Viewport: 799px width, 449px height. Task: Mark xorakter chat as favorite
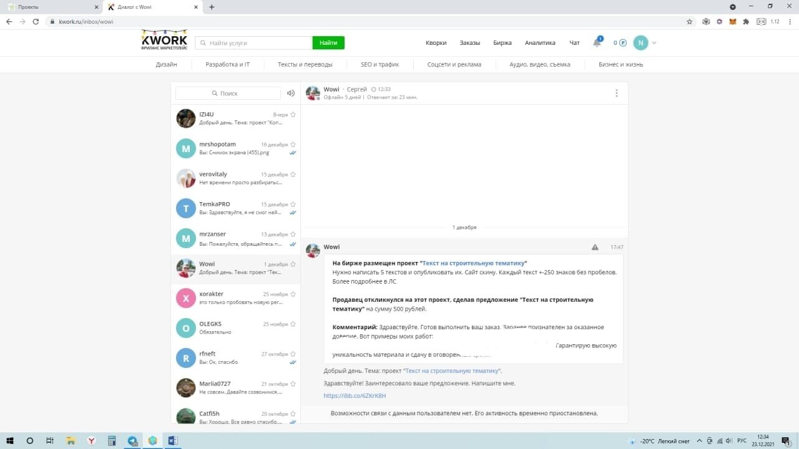(x=293, y=294)
